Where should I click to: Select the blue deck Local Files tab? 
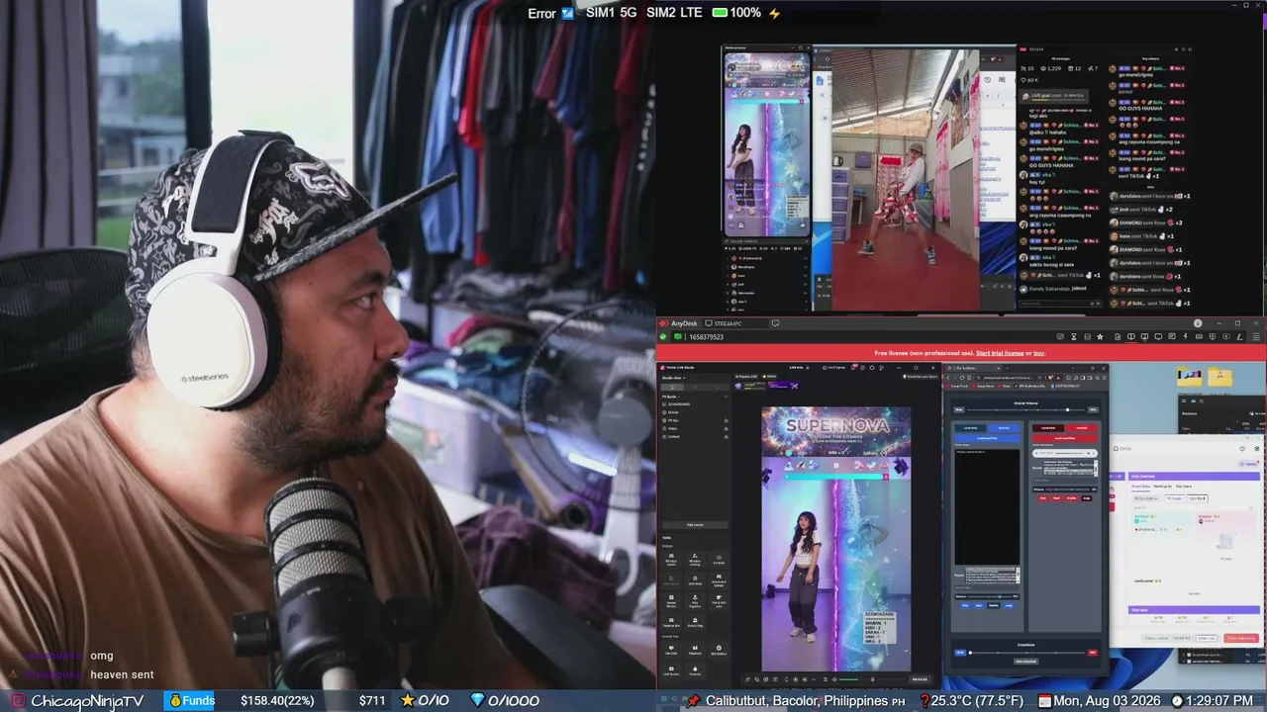point(970,428)
